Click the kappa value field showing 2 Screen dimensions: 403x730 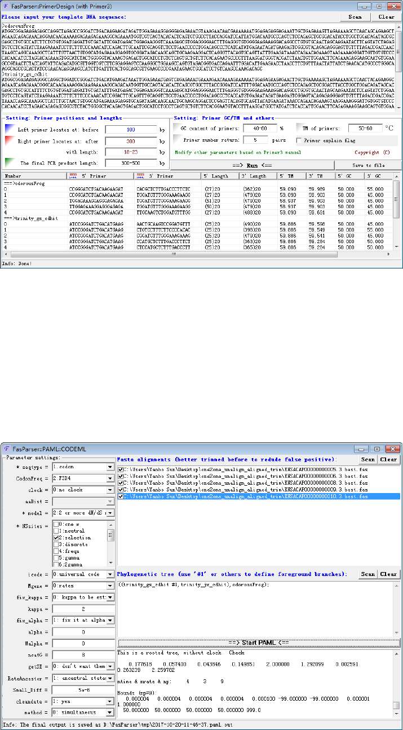coord(83,609)
